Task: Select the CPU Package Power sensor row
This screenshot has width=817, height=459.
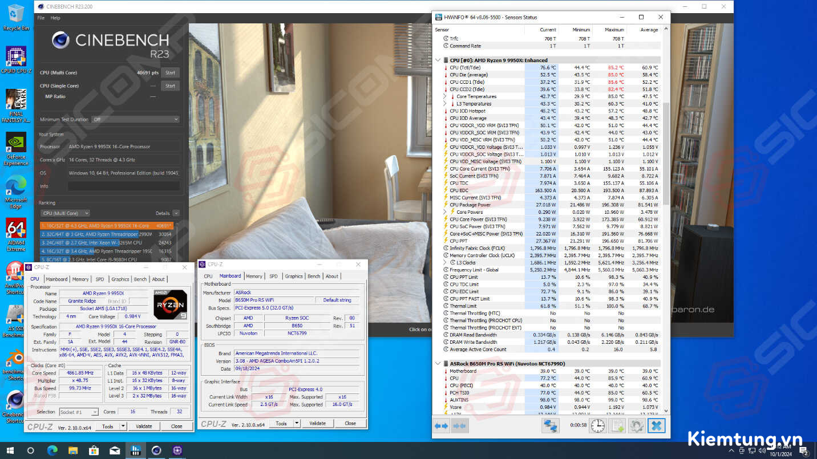Action: pyautogui.click(x=551, y=205)
